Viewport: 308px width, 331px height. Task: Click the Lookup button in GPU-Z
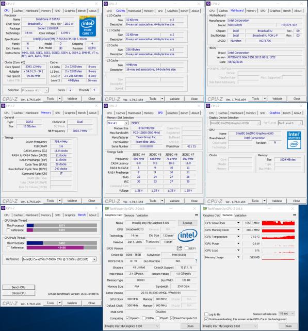(188, 223)
